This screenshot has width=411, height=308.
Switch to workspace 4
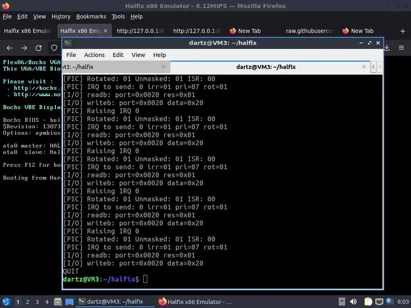47,302
